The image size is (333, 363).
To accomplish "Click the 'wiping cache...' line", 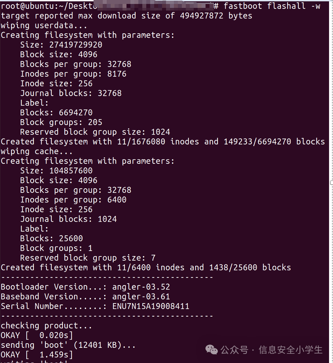I will click(x=39, y=151).
